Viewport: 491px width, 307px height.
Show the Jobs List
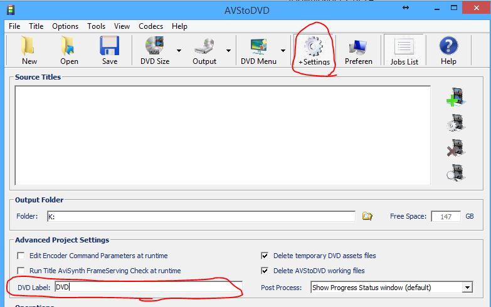pyautogui.click(x=404, y=51)
